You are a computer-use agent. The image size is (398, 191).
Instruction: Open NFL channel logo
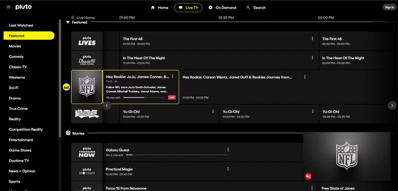[x=87, y=87]
